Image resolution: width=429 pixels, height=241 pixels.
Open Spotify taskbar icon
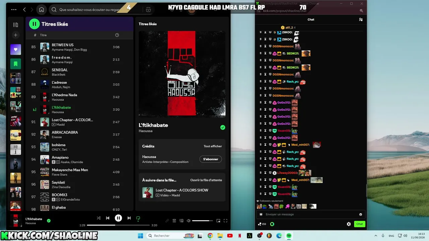pyautogui.click(x=289, y=236)
